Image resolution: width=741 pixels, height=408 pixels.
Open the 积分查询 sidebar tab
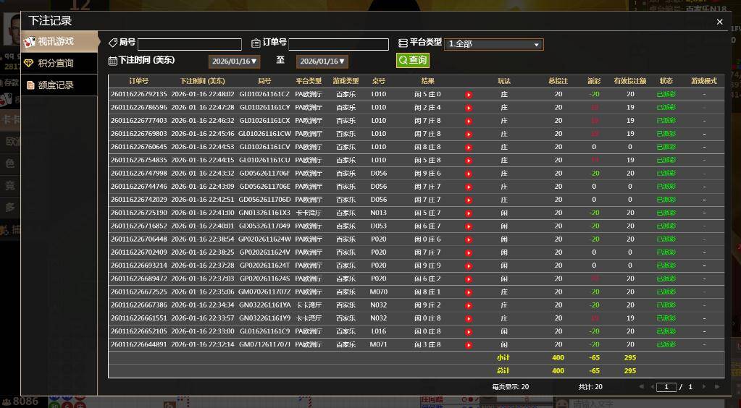(59, 64)
